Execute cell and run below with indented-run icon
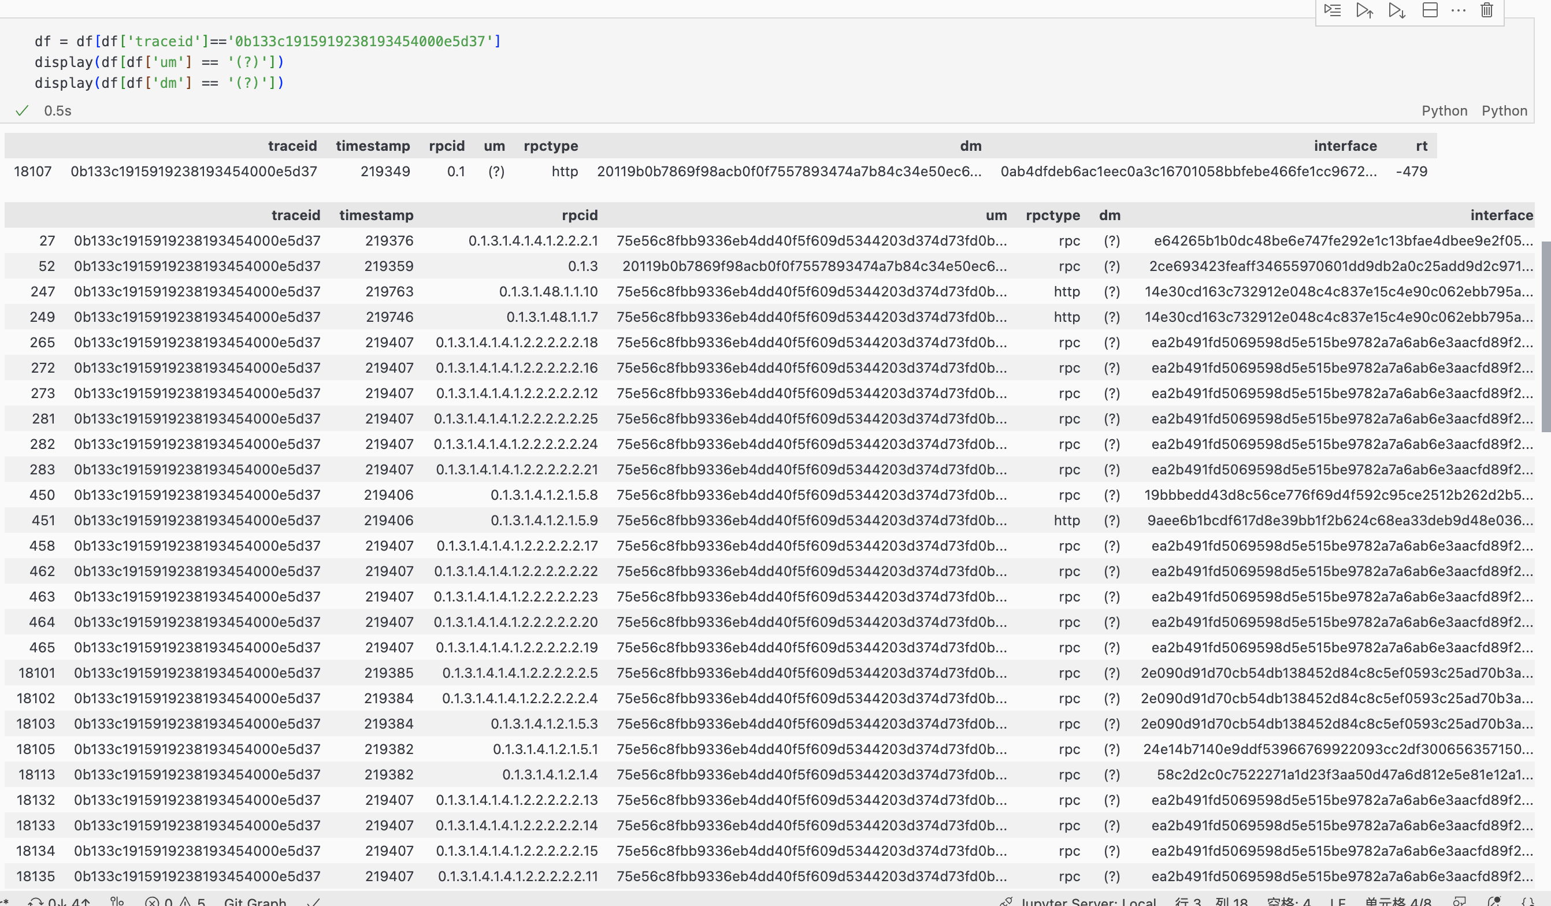Screen dimensions: 1551x906 point(1333,10)
